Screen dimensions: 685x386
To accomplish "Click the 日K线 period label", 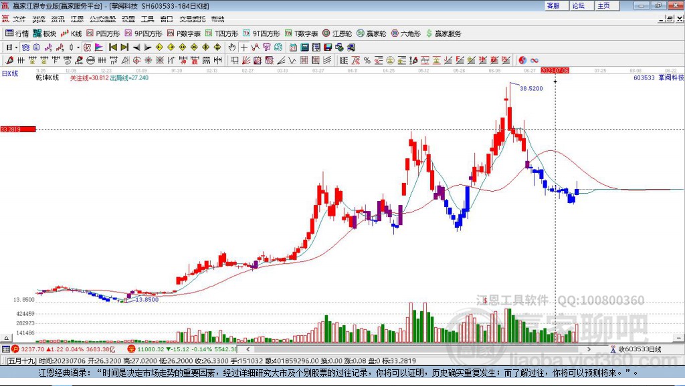I will click(10, 73).
